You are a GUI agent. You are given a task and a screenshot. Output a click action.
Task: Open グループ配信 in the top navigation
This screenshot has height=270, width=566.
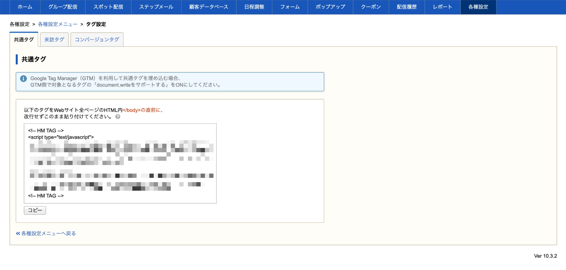(x=63, y=7)
